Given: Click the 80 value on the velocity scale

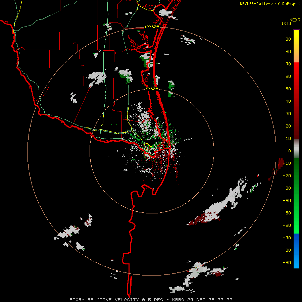Looking at the screenshot, I should 288,51.
